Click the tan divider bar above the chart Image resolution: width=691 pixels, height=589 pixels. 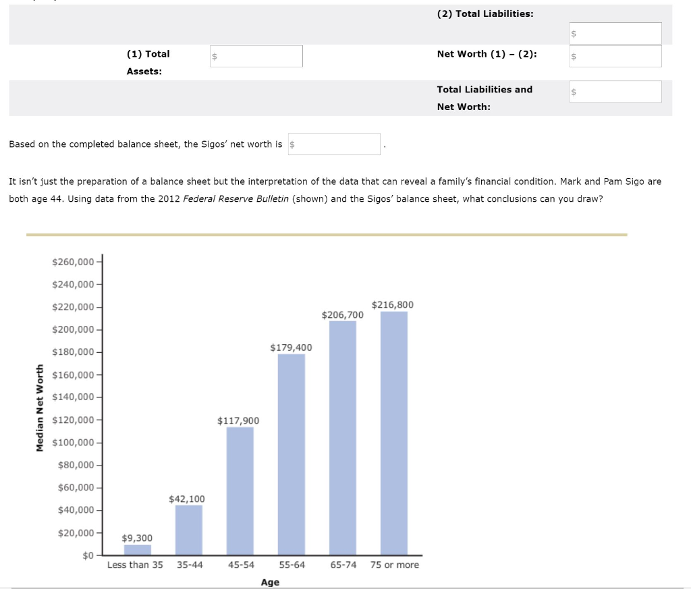point(326,234)
